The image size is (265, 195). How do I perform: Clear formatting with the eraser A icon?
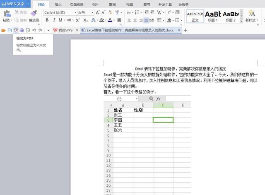tap(111, 12)
